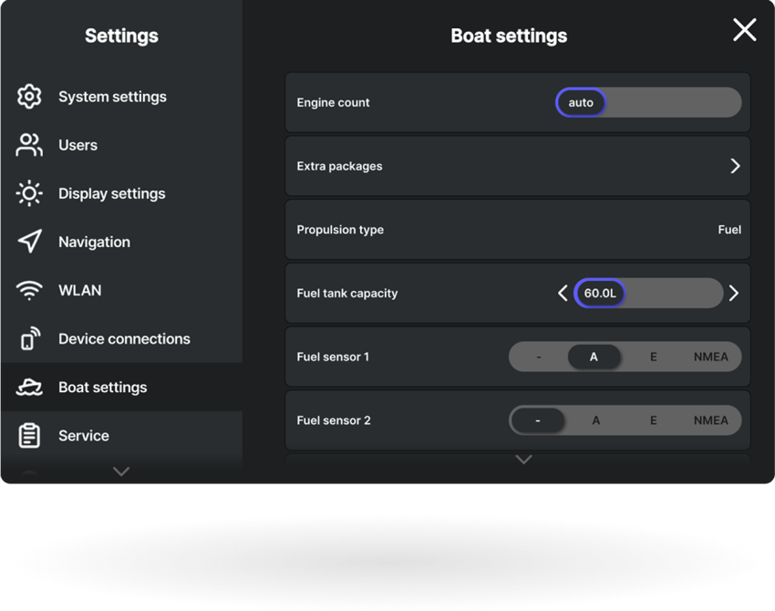Expand more items in Settings sidebar
The height and width of the screenshot is (611, 775).
pos(121,471)
